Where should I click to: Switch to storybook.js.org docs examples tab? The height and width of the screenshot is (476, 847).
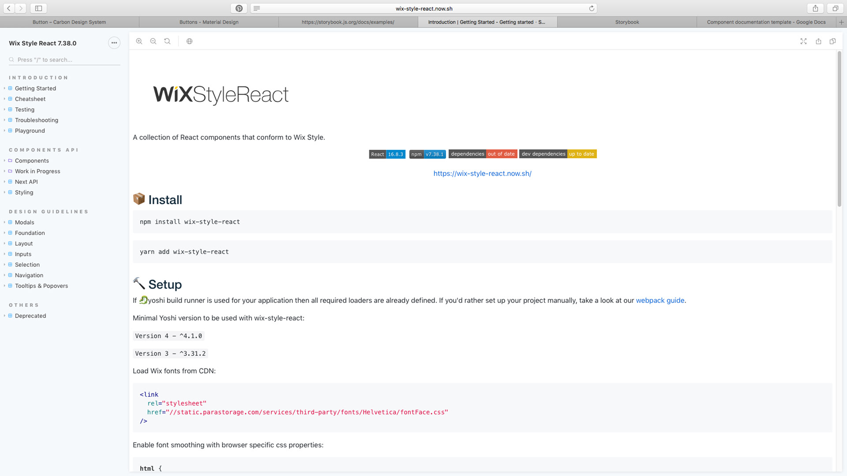tap(348, 22)
